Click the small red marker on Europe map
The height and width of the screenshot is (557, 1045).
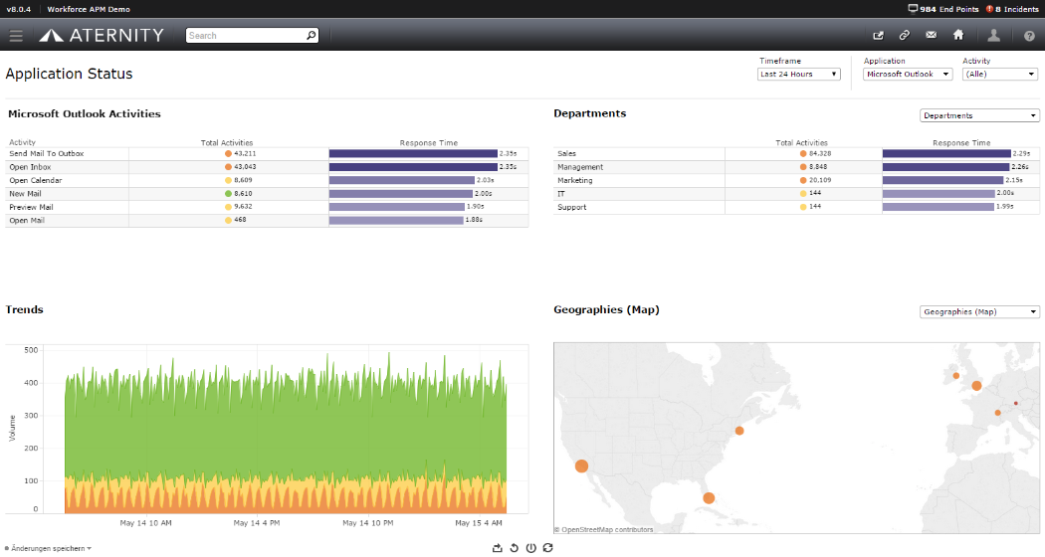pyautogui.click(x=1016, y=403)
